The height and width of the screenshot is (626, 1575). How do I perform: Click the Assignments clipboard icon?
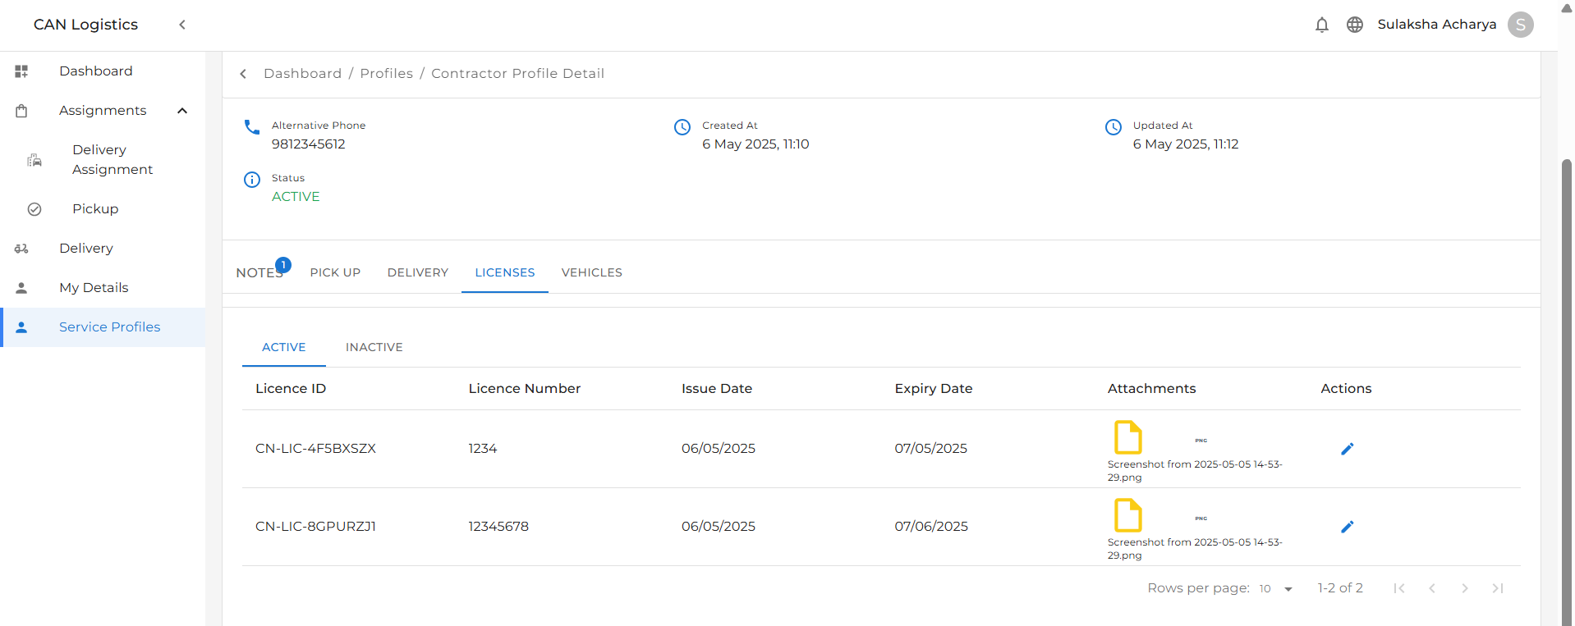(x=21, y=111)
